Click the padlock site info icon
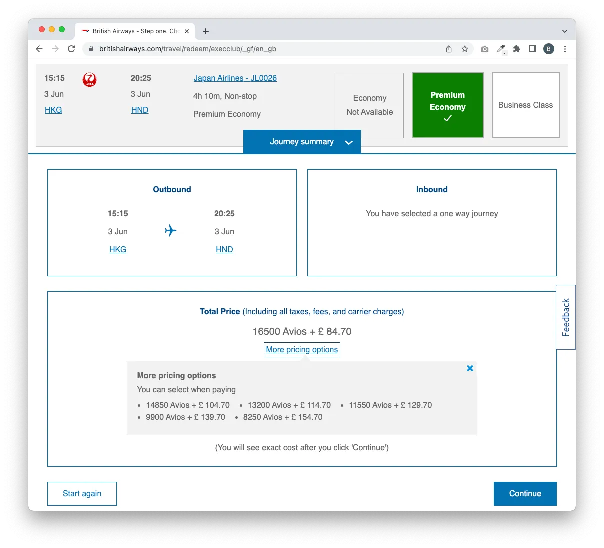The height and width of the screenshot is (548, 604). click(91, 49)
